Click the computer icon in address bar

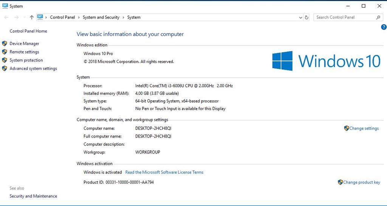click(x=40, y=17)
